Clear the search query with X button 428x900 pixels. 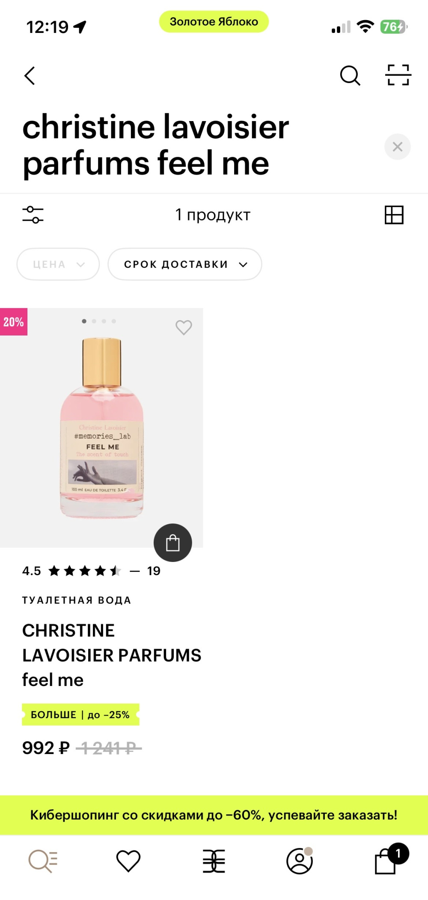(397, 147)
